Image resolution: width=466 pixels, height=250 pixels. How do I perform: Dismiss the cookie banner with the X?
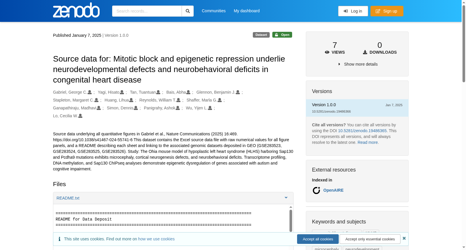[x=404, y=238]
